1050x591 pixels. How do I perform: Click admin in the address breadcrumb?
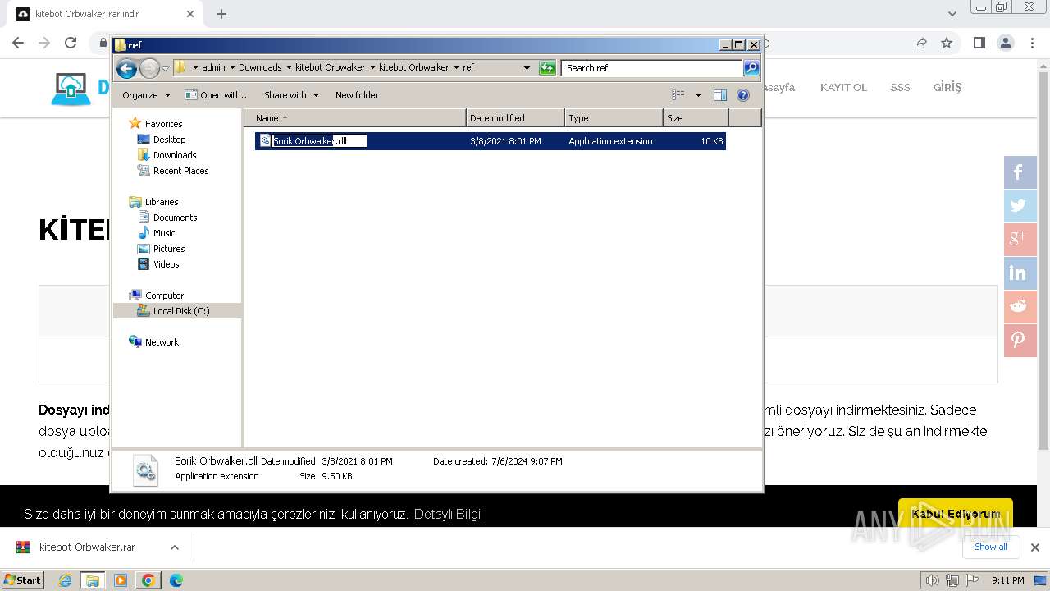coord(213,68)
